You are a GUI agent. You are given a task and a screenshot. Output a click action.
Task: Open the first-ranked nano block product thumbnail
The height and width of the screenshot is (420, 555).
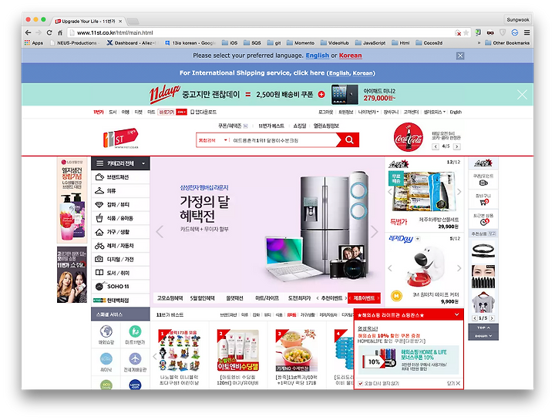[178, 351]
